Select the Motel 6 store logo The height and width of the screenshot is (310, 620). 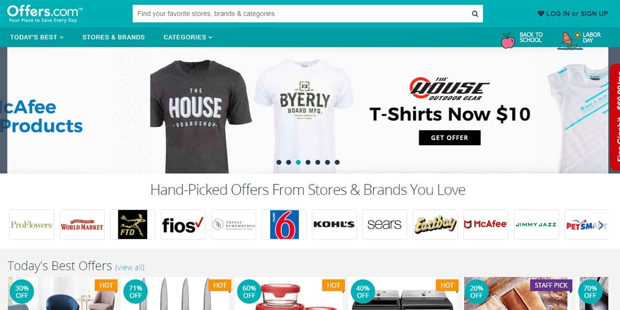[284, 224]
